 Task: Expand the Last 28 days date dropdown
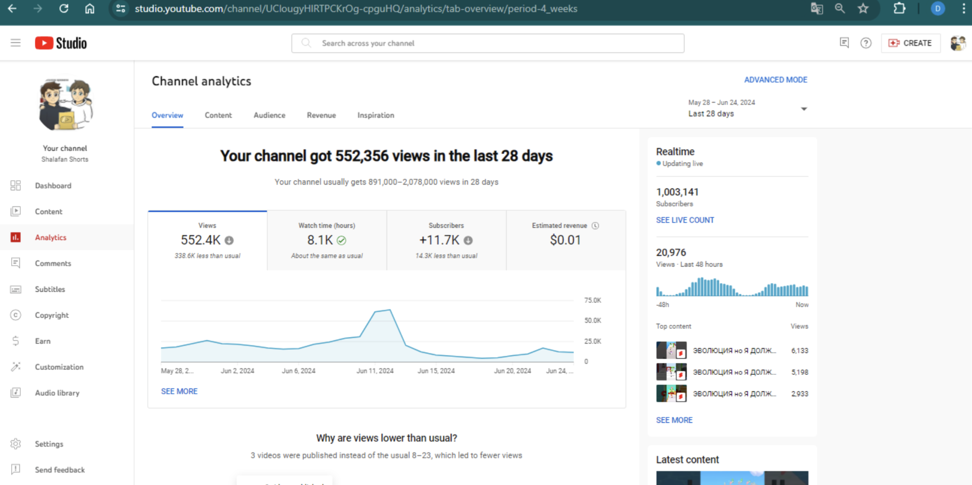[x=747, y=108]
